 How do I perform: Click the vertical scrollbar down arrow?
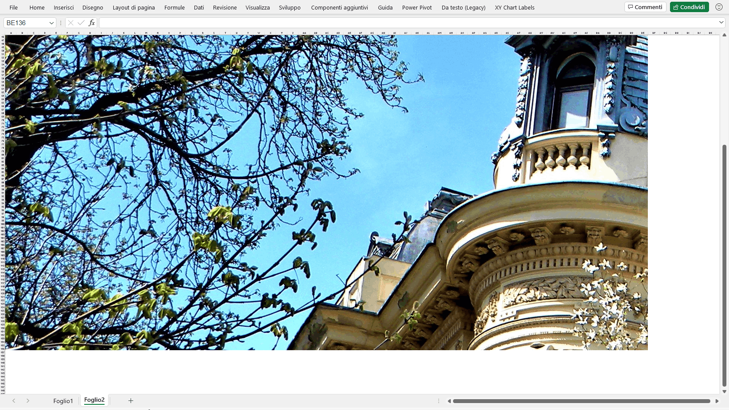click(724, 391)
